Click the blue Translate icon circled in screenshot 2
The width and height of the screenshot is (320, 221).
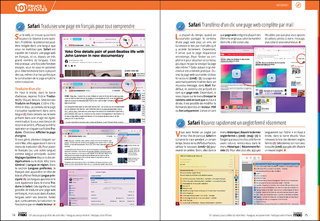point(127,84)
